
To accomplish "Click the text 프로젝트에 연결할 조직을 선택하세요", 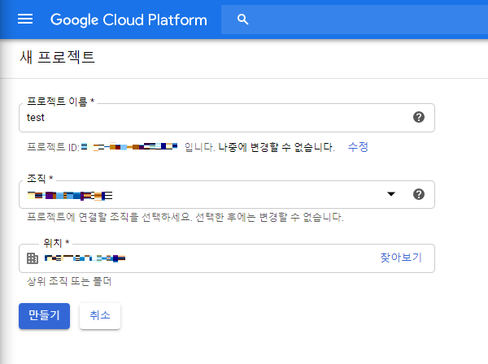I will click(109, 217).
